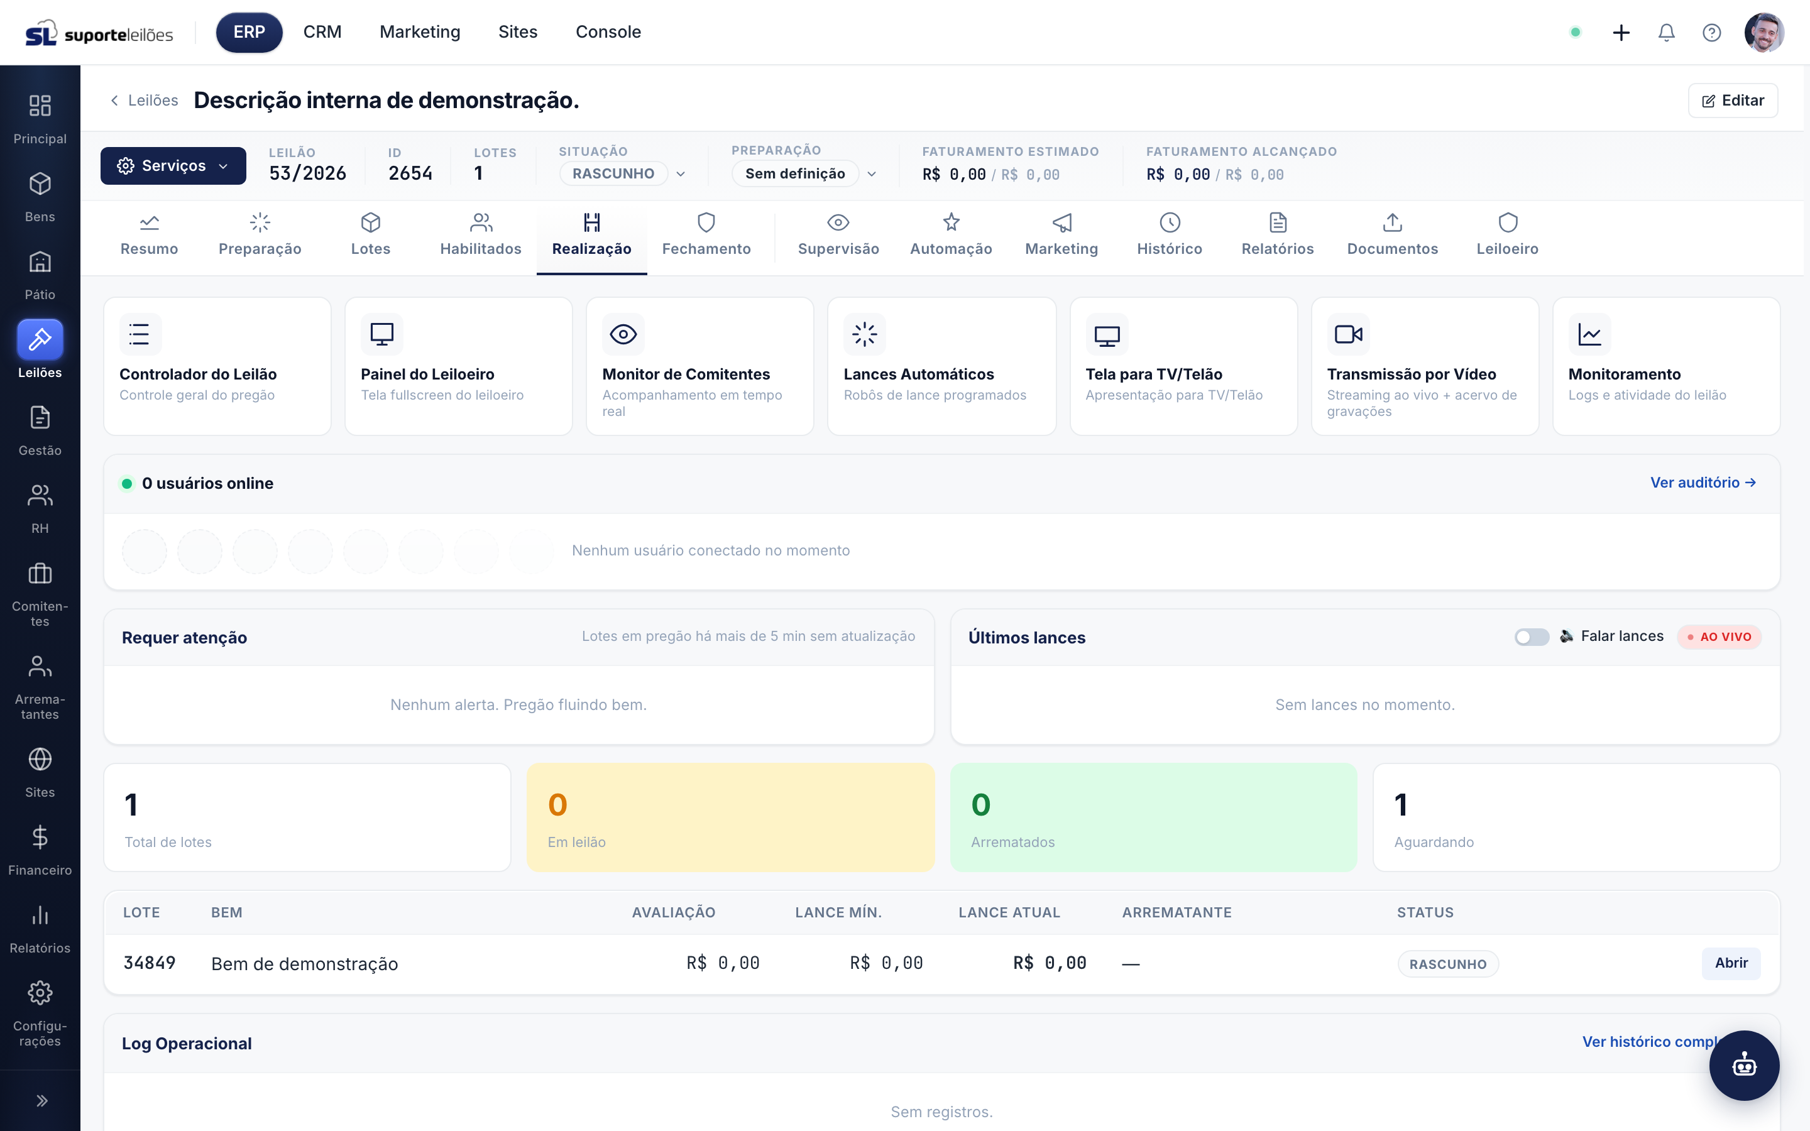1810x1131 pixels.
Task: Open Transmissão por Vídeo card
Action: point(1425,366)
